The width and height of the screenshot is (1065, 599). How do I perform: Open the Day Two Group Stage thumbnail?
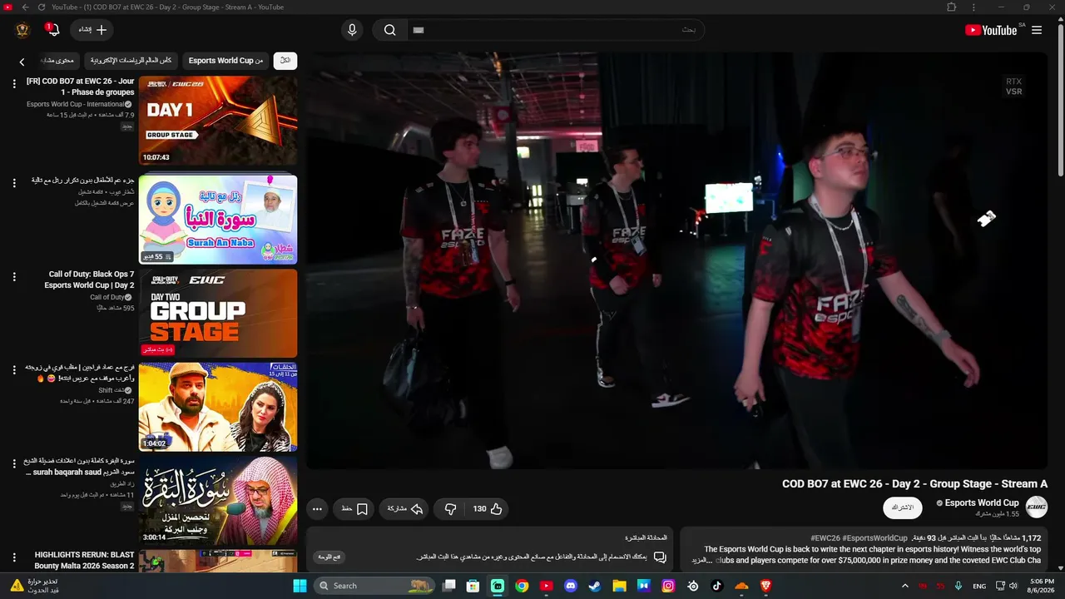218,313
